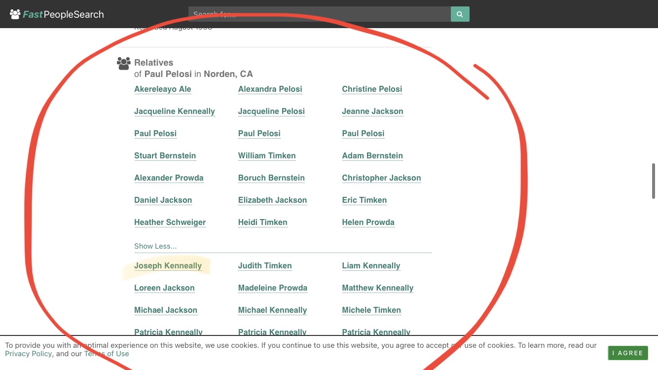Select Judith Timken link
Viewport: 658px width, 370px height.
pos(265,266)
